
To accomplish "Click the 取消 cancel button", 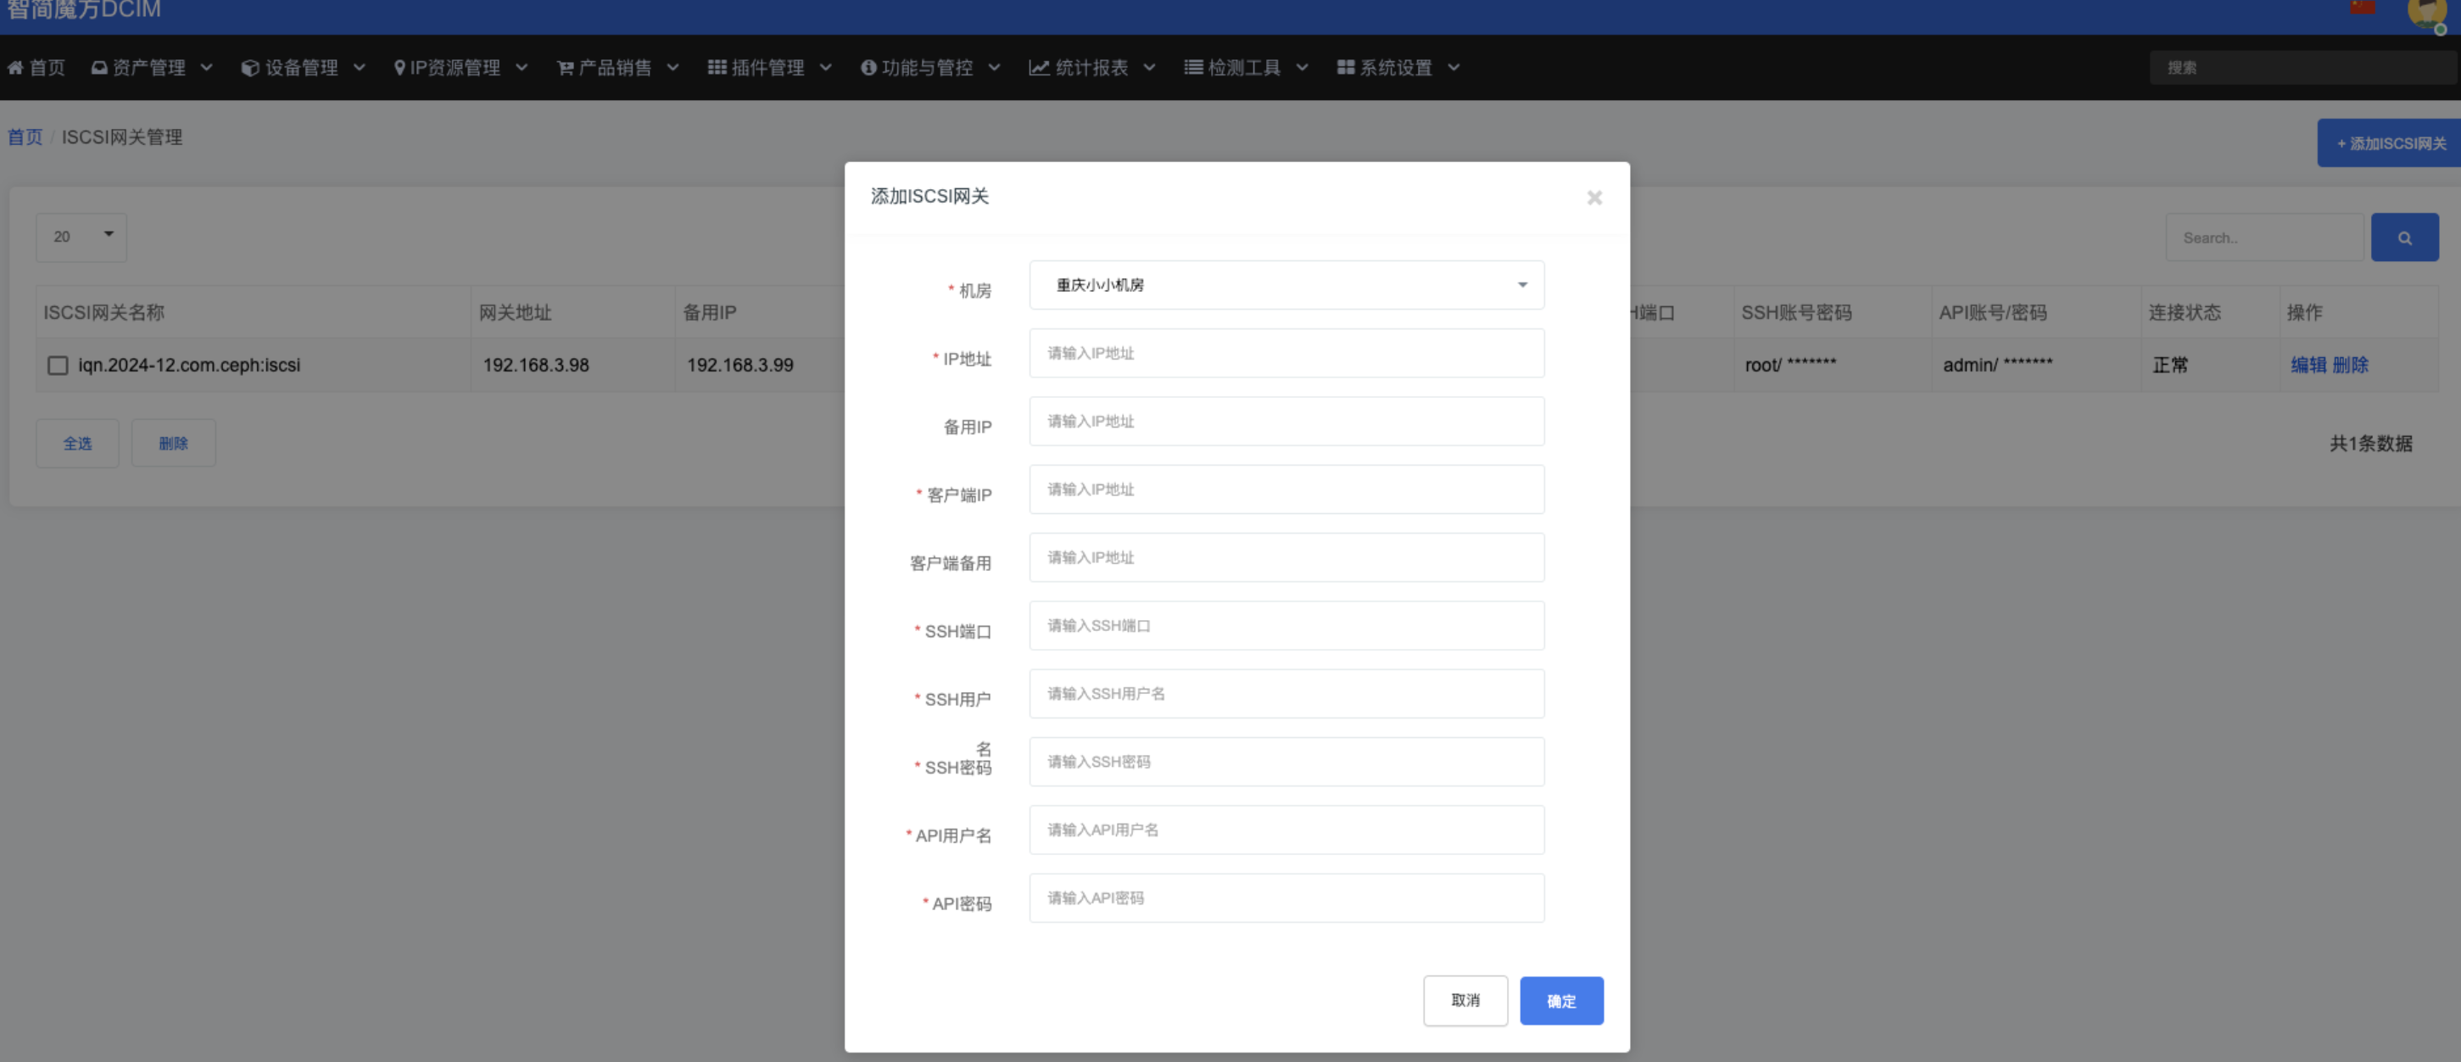I will (1465, 1001).
